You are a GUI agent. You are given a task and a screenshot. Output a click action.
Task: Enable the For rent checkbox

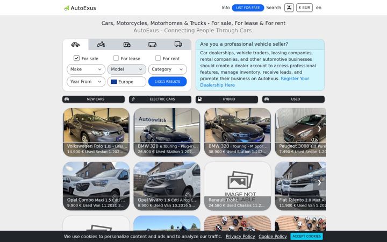[158, 58]
